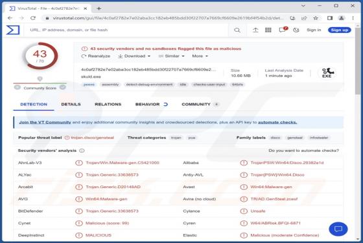The width and height of the screenshot is (363, 243).
Task: Open the chat bubble floating button
Action: coord(338,229)
